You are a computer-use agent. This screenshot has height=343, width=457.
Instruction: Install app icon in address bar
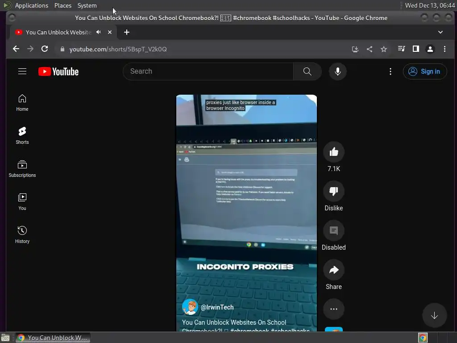click(x=355, y=49)
